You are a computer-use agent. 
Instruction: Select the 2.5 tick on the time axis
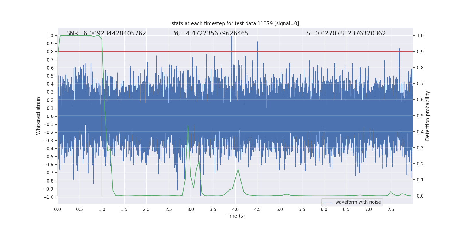168,209
